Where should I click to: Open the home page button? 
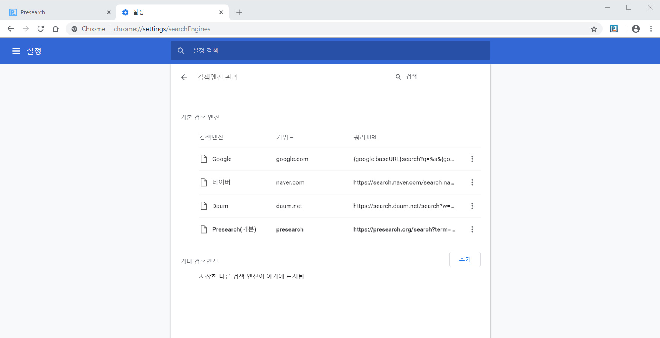click(56, 29)
